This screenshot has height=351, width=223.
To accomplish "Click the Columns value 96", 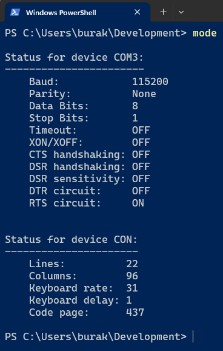I will (x=132, y=276).
